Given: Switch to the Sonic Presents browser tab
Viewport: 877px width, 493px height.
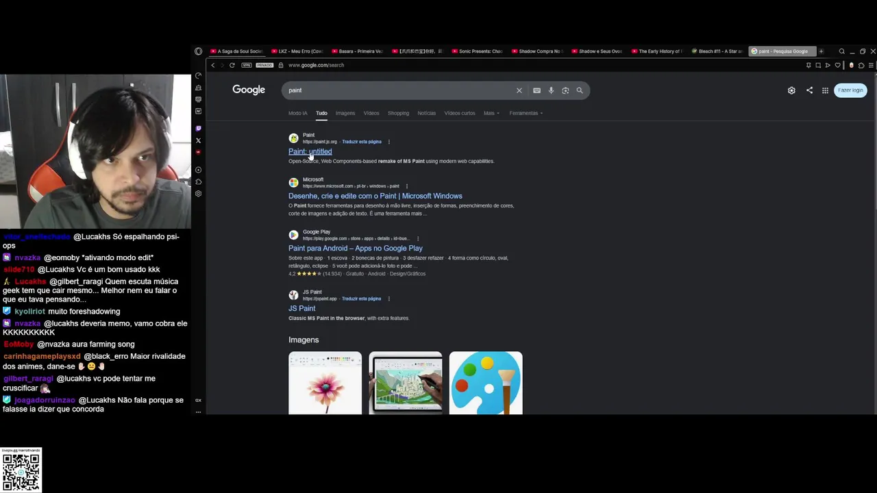Looking at the screenshot, I should point(477,51).
